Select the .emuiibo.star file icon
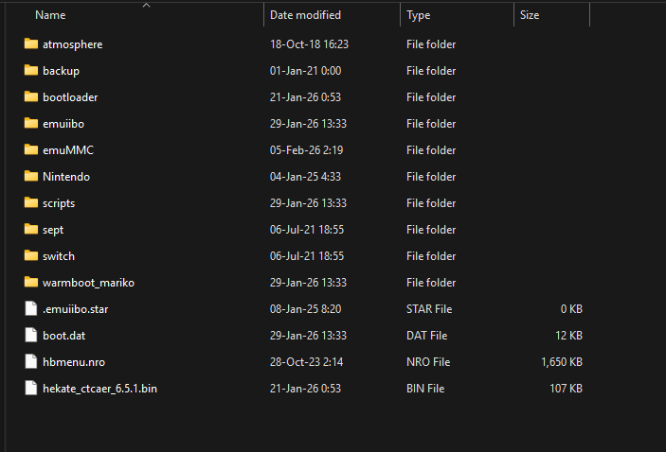Viewport: 666px width, 452px height. pyautogui.click(x=31, y=308)
